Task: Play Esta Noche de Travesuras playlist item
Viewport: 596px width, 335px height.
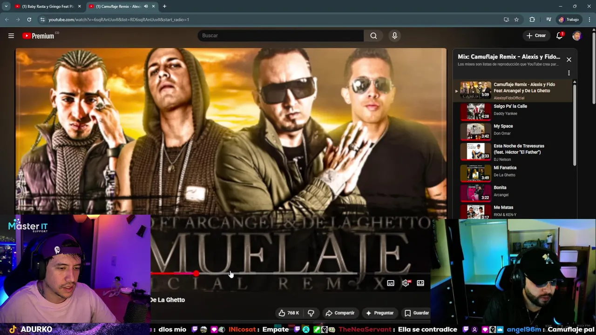Action: (513, 152)
